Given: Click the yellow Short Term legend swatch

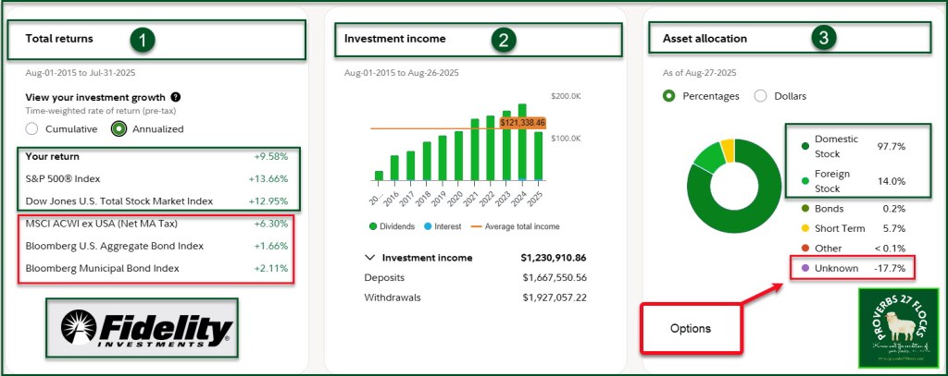Looking at the screenshot, I should click(x=804, y=229).
